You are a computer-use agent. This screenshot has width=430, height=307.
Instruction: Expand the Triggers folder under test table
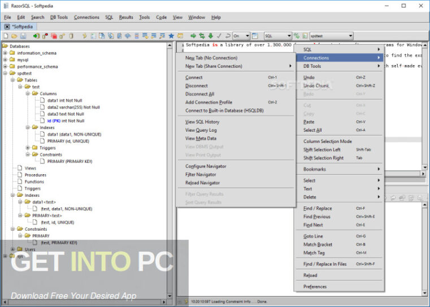pos(28,148)
